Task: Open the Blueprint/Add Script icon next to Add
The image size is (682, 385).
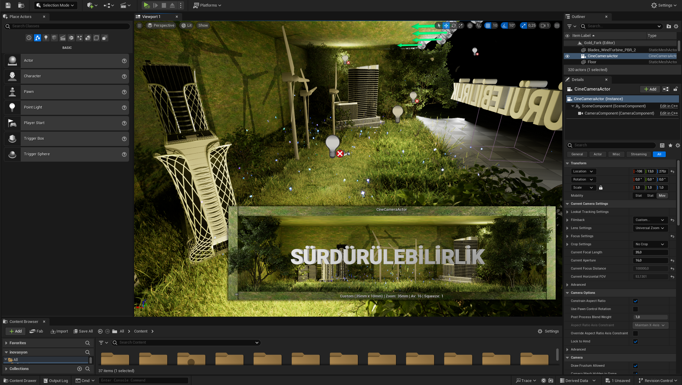Action: (665, 89)
